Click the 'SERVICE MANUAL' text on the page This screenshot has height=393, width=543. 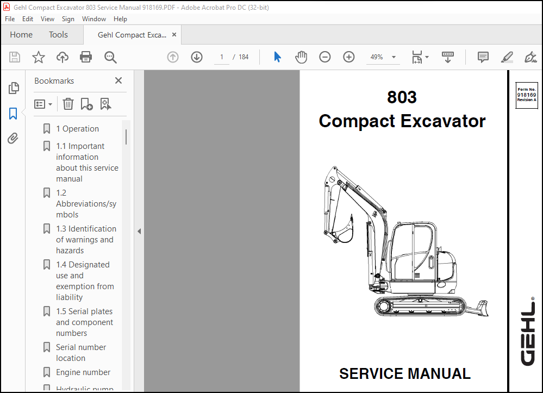(x=405, y=373)
